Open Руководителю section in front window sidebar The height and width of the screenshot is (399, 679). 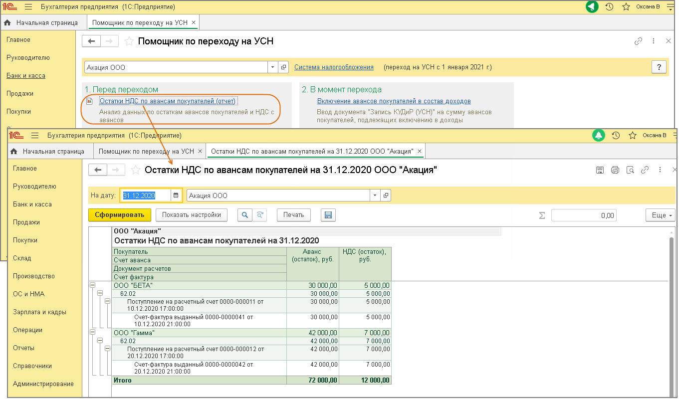pyautogui.click(x=35, y=187)
